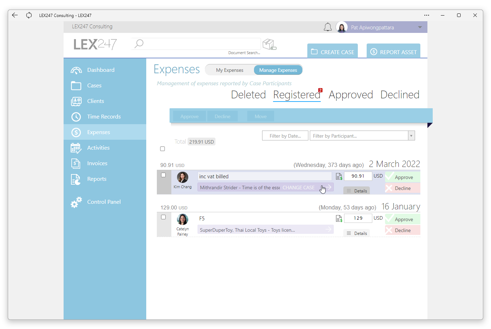Viewport: 491px width, 329px height.
Task: Click the refresh icon in title bar
Action: (29, 15)
